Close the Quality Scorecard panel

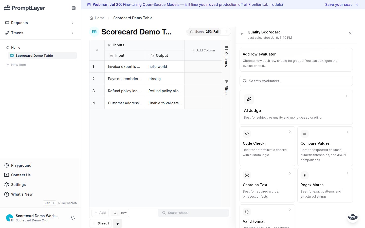pos(350,33)
